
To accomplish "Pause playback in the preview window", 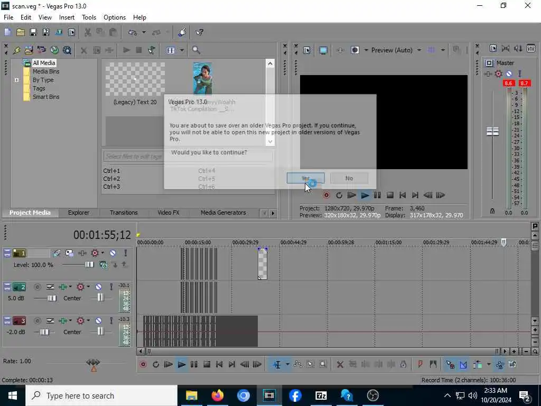I will click(377, 196).
